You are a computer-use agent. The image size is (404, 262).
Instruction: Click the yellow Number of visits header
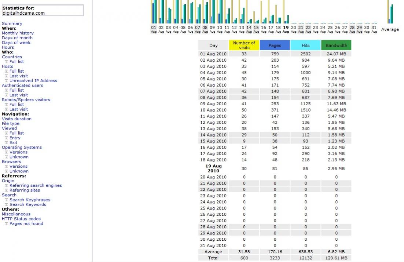coord(244,45)
